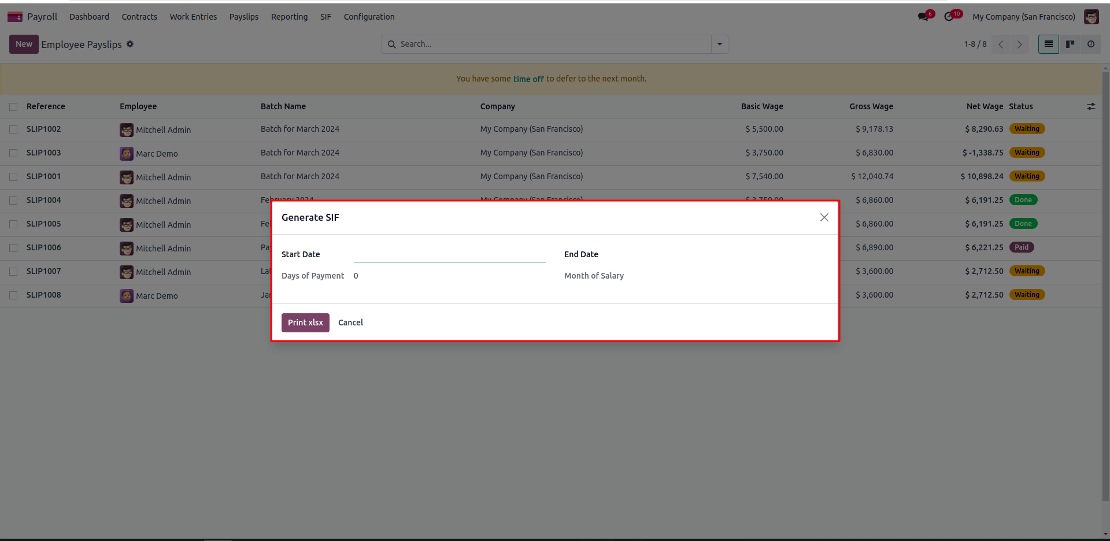Click the Start Date input field
This screenshot has height=541, width=1110.
(x=449, y=255)
